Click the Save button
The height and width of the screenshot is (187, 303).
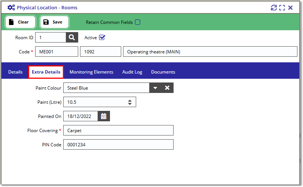coord(54,22)
